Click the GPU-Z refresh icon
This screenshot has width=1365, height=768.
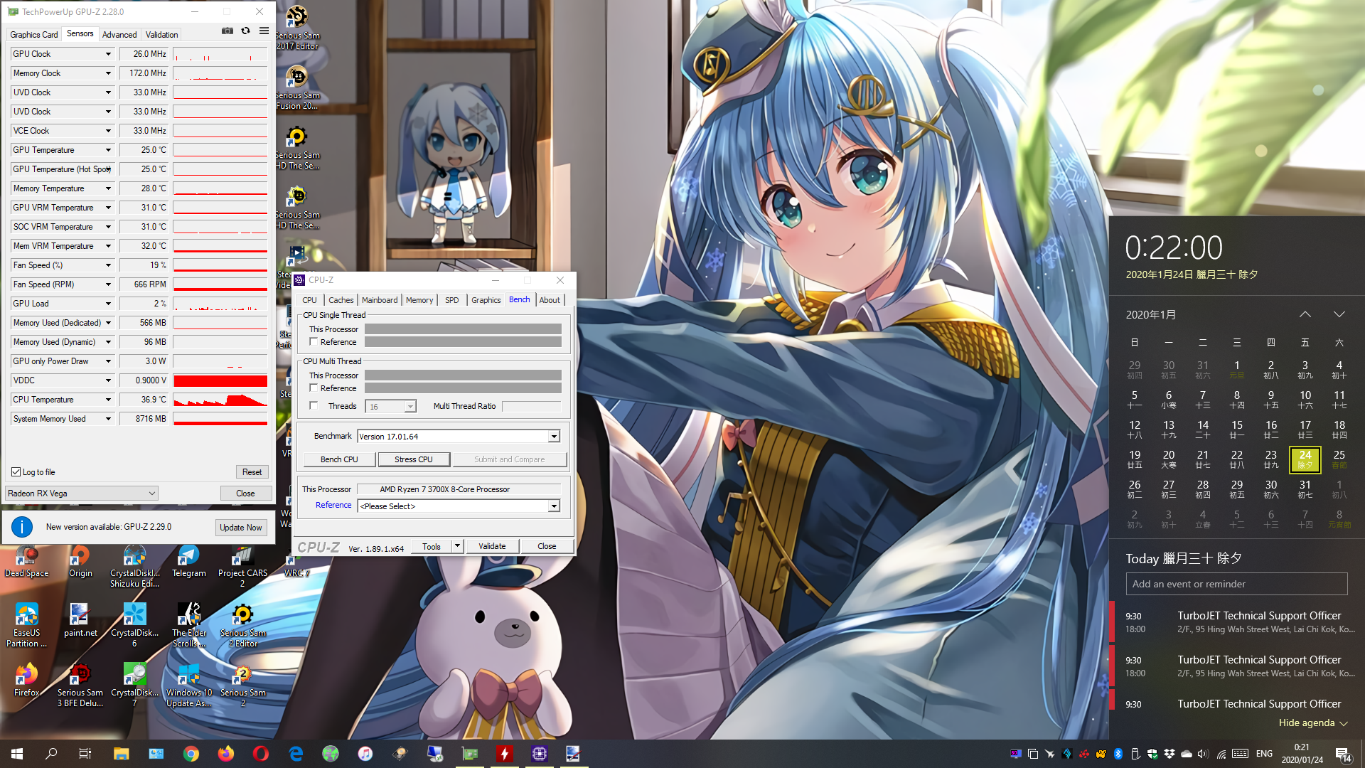click(x=245, y=31)
